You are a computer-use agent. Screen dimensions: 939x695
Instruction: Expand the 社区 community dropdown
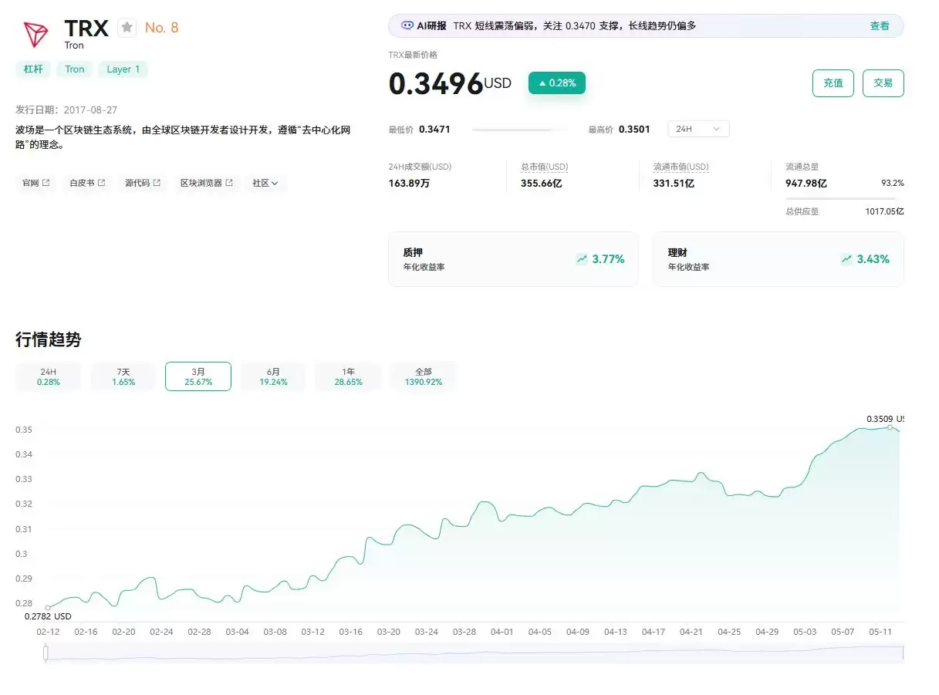tap(265, 183)
